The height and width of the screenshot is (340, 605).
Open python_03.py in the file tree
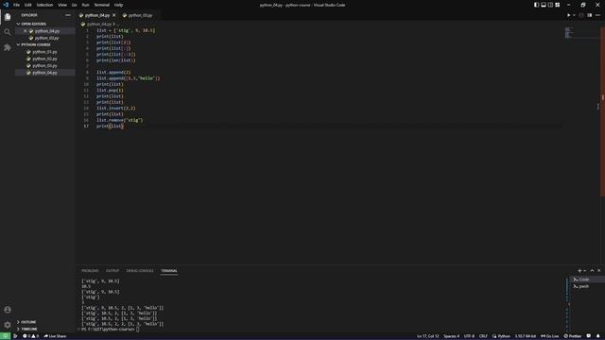click(44, 65)
